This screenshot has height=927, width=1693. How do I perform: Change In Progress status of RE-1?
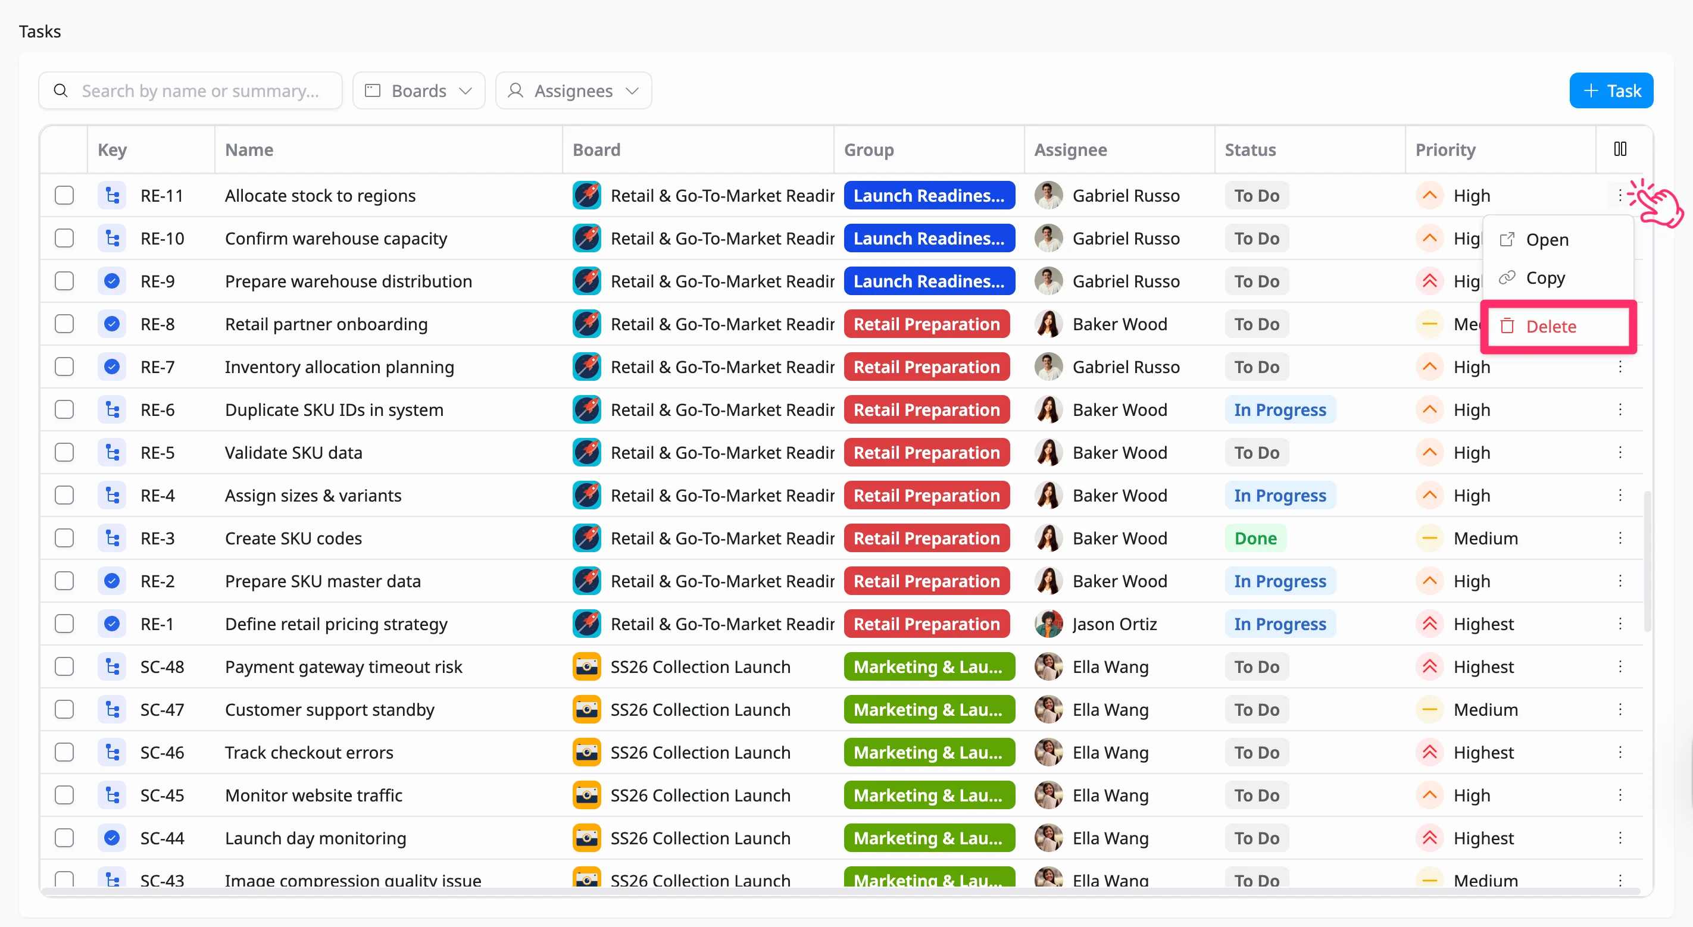(1280, 624)
